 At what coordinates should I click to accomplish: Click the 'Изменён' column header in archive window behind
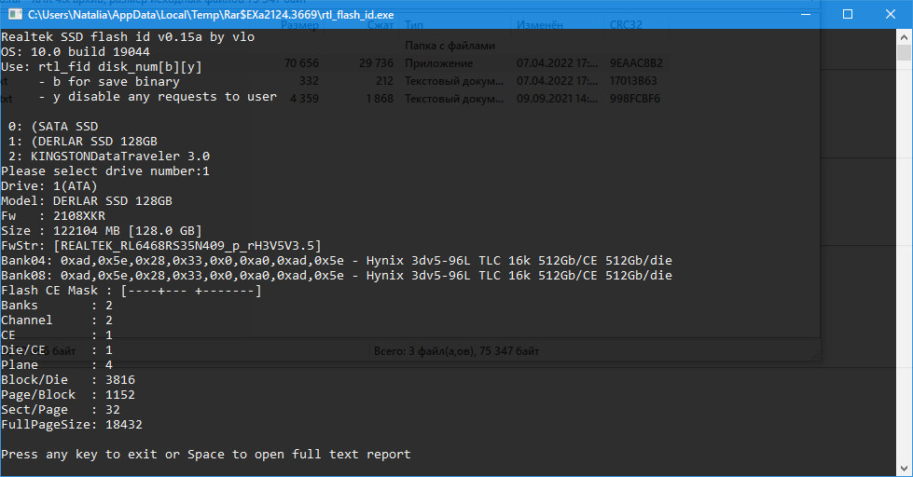point(540,25)
